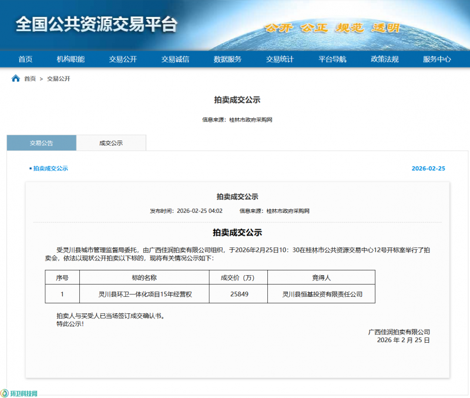The height and width of the screenshot is (398, 470).
Task: Open the 首页 navigation menu item
Action: (x=25, y=59)
